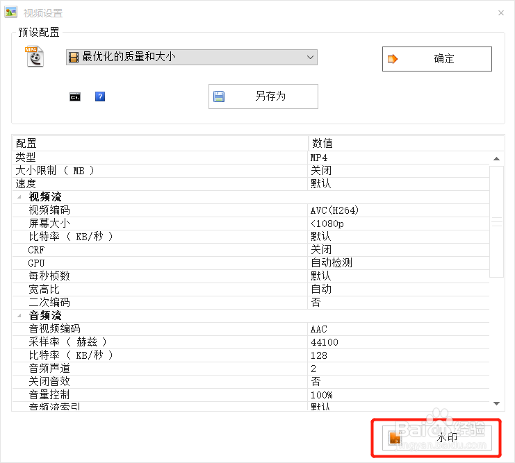Viewport: 515px width, 463px height.
Task: Open the command line console icon
Action: [x=75, y=96]
